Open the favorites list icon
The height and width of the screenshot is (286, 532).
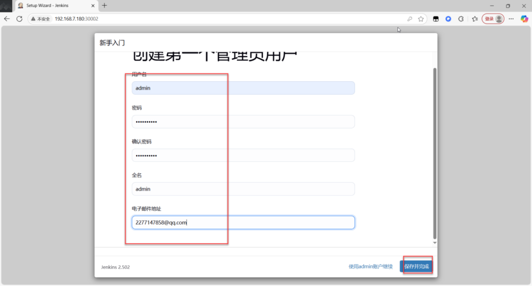[x=475, y=19]
